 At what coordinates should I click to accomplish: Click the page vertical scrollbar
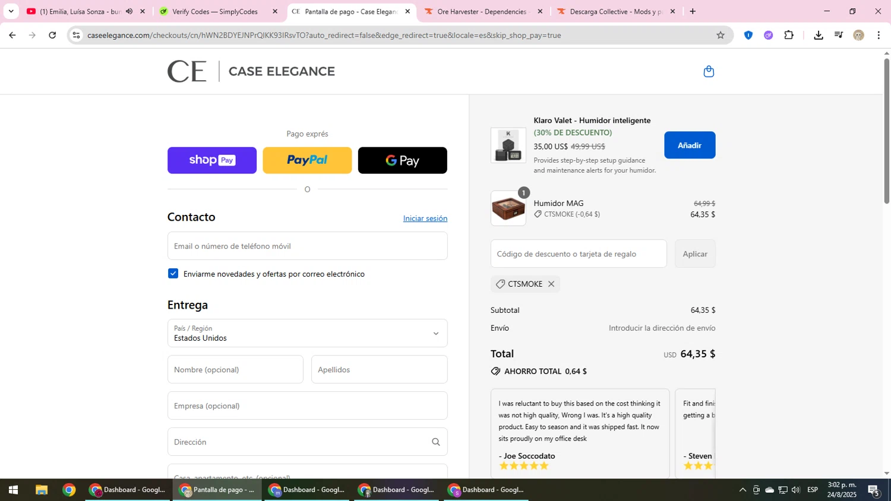pyautogui.click(x=886, y=131)
